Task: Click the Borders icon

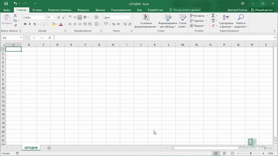Action: [x=44, y=24]
